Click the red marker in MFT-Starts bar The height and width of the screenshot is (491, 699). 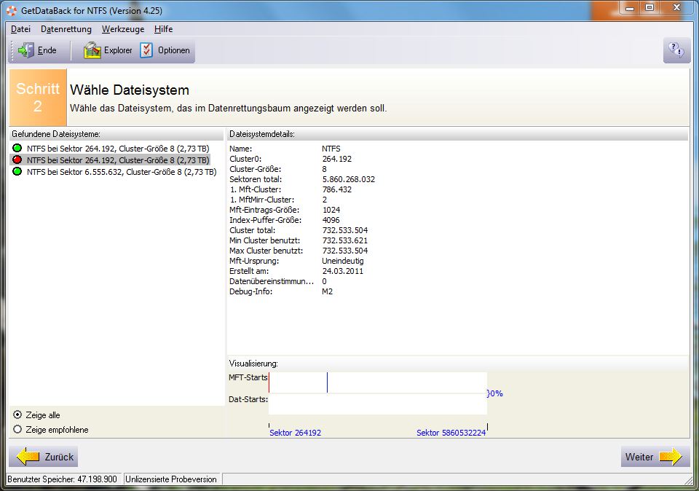pyautogui.click(x=269, y=382)
